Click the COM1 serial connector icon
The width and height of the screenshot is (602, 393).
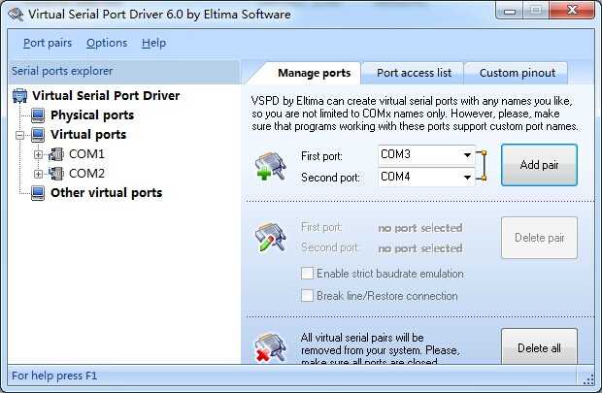56,154
